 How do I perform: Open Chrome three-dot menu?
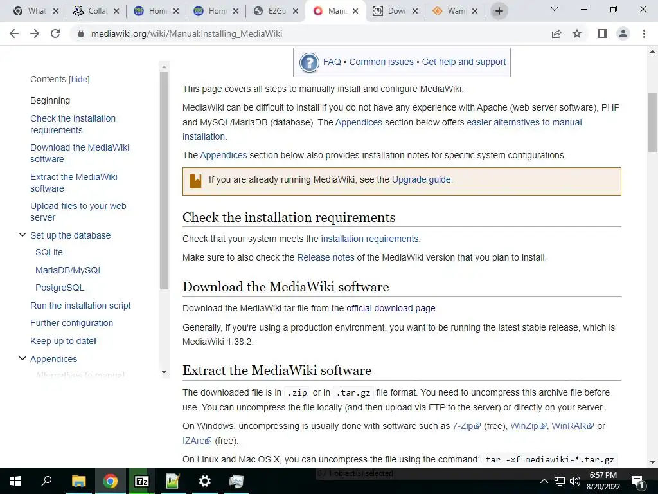tap(644, 33)
